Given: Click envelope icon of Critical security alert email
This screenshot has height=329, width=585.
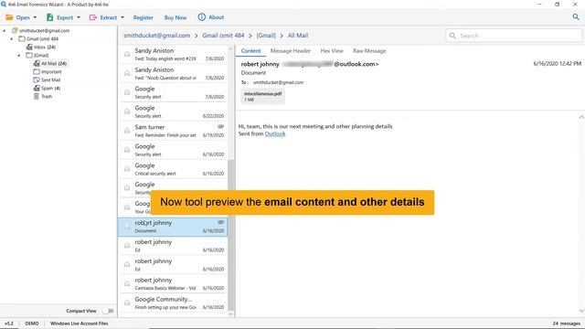Looking at the screenshot, I should 127,169.
